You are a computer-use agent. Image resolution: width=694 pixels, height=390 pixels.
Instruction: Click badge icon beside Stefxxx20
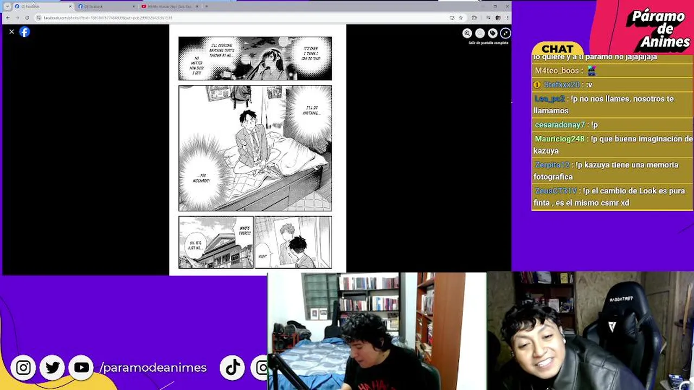537,85
